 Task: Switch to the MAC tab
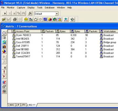click(12, 105)
